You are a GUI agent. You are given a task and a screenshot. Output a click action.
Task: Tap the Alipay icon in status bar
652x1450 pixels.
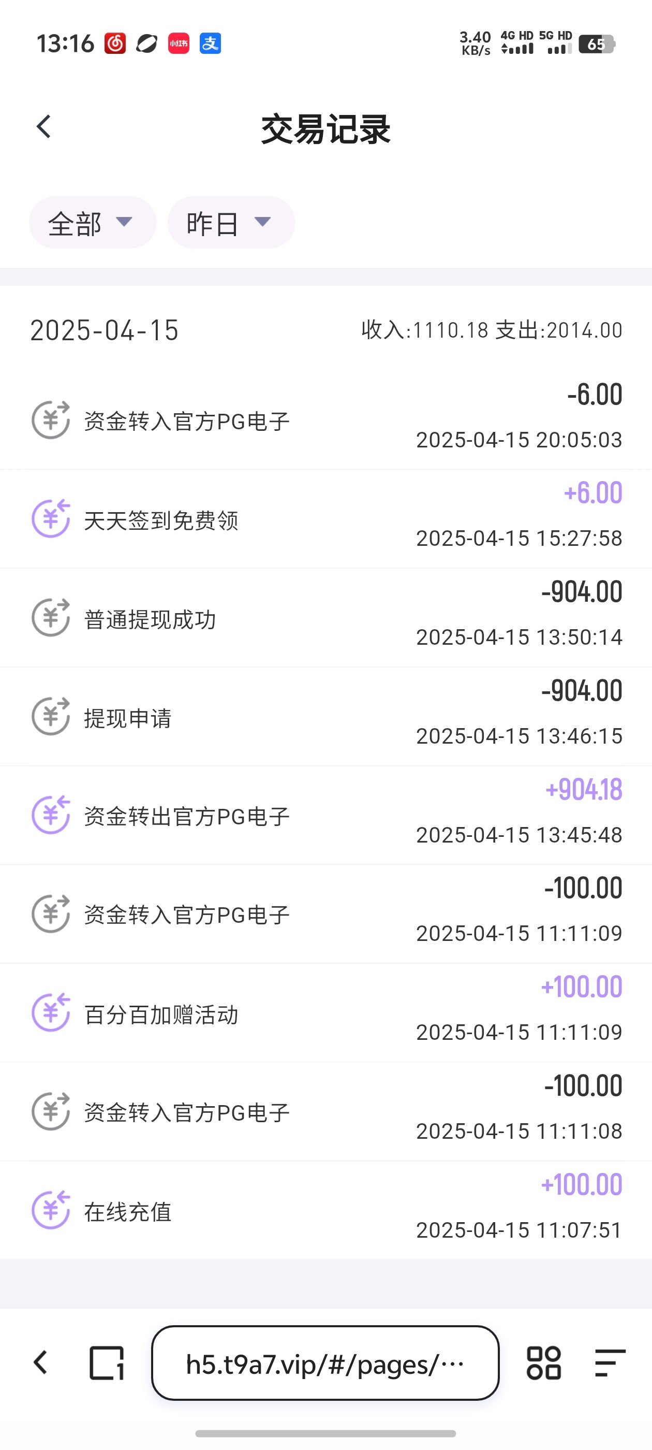click(x=211, y=44)
